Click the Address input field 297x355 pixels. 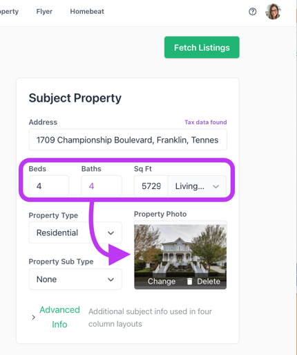[128, 140]
